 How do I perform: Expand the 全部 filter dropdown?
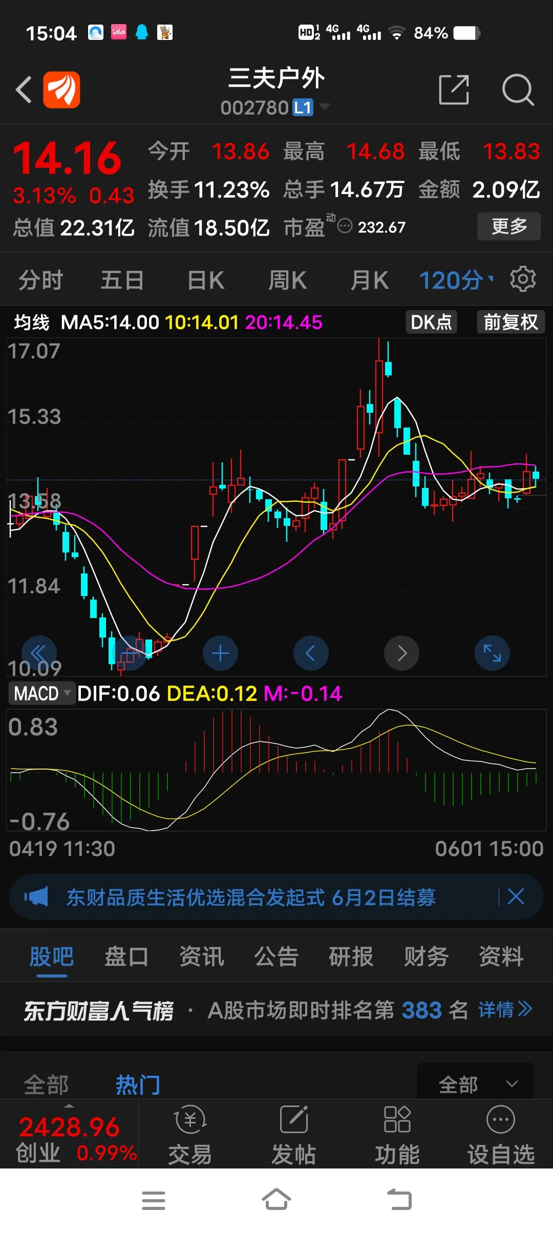click(x=475, y=1084)
